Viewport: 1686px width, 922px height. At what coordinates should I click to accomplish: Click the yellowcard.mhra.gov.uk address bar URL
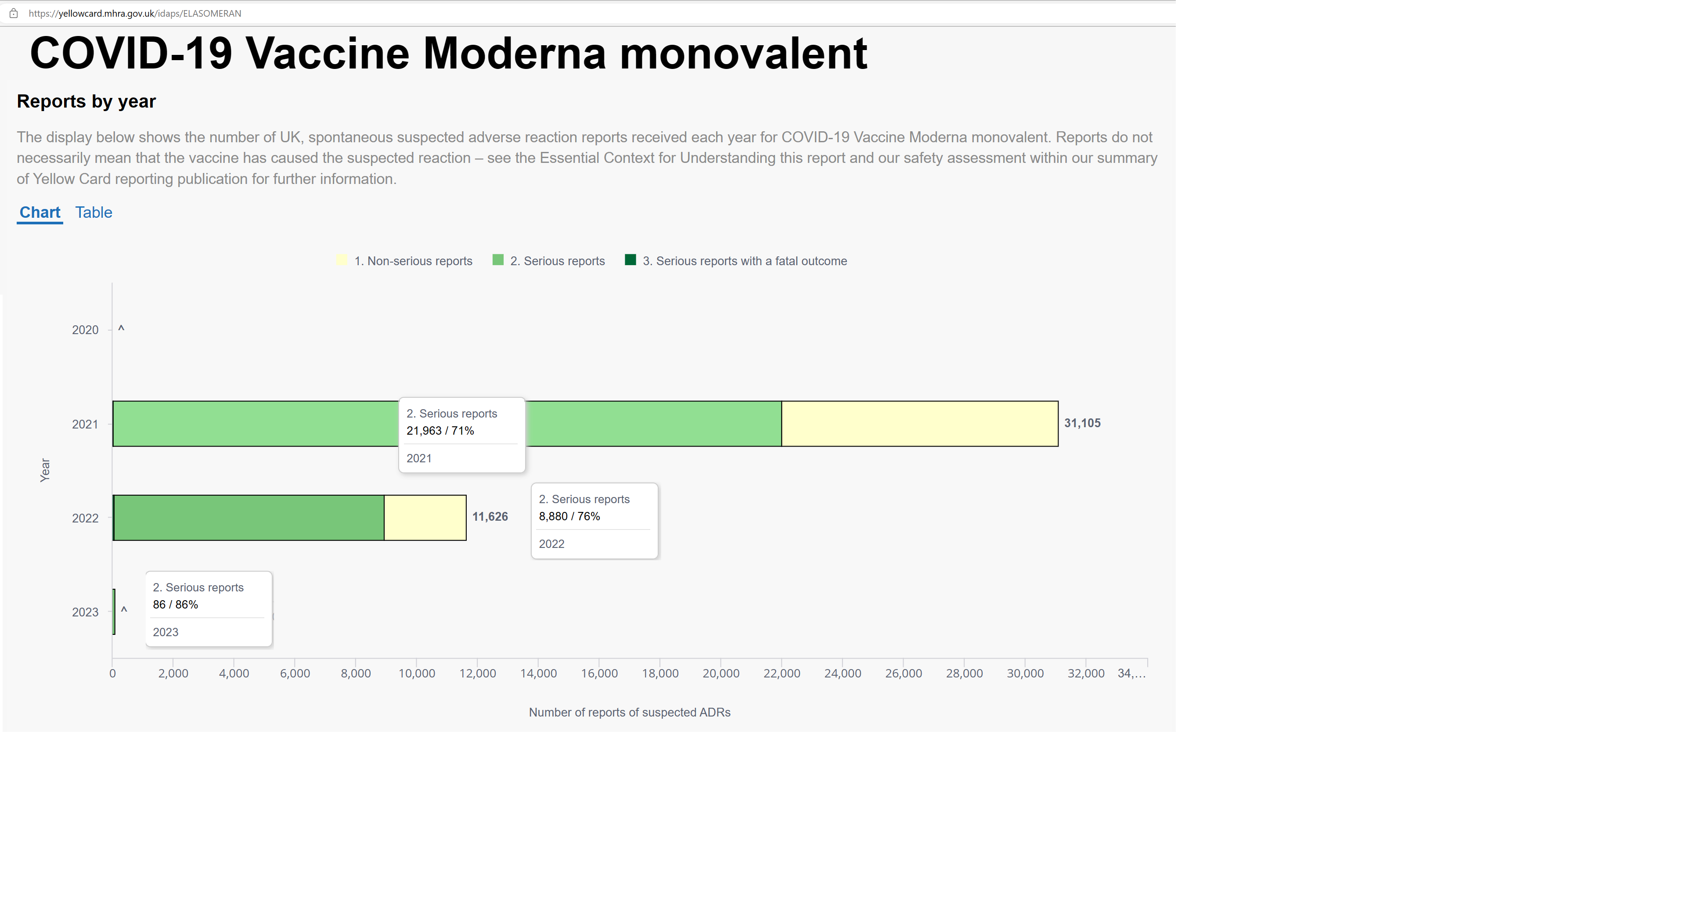[x=135, y=13]
